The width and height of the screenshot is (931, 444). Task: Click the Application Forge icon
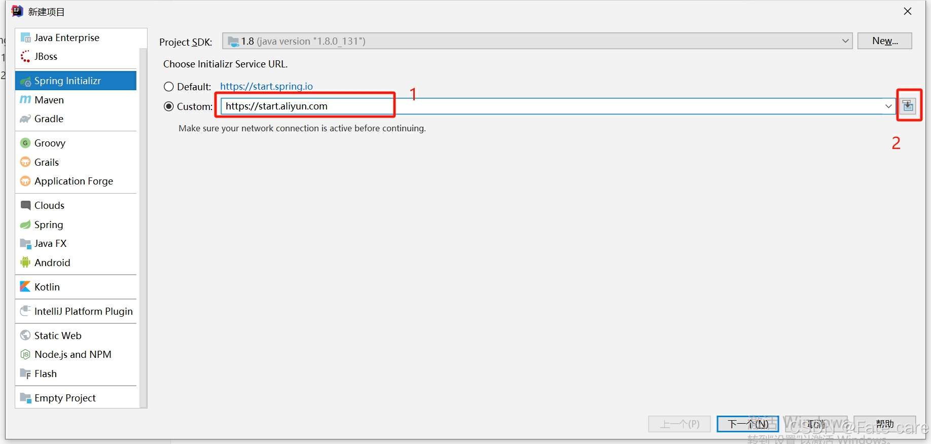pyautogui.click(x=25, y=181)
